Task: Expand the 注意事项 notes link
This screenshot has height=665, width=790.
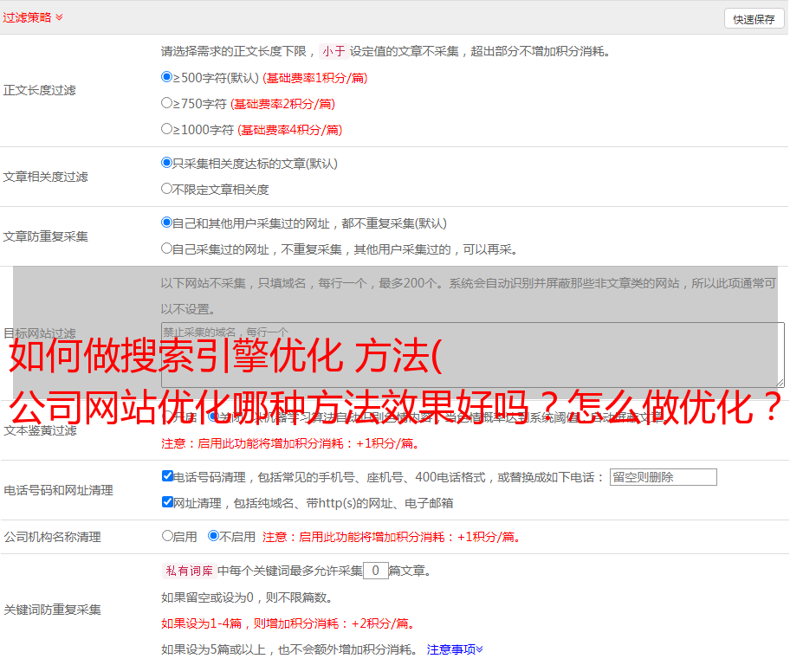Action: point(455,649)
